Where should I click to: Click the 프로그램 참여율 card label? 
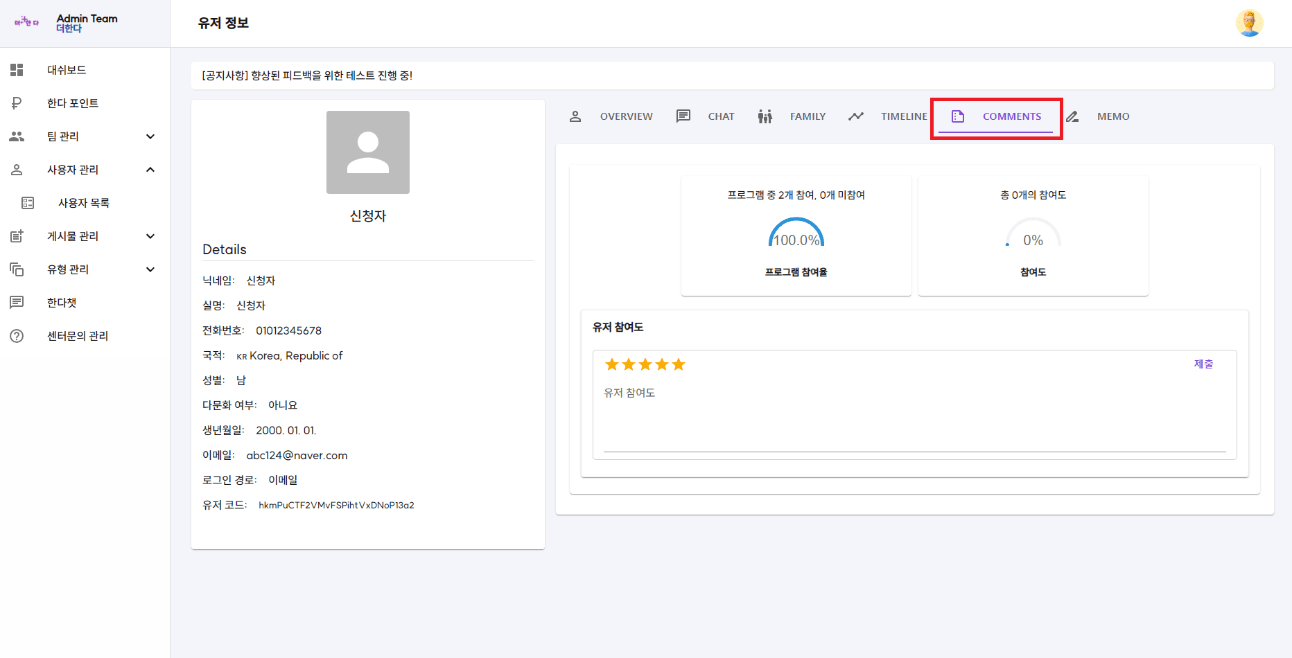796,272
